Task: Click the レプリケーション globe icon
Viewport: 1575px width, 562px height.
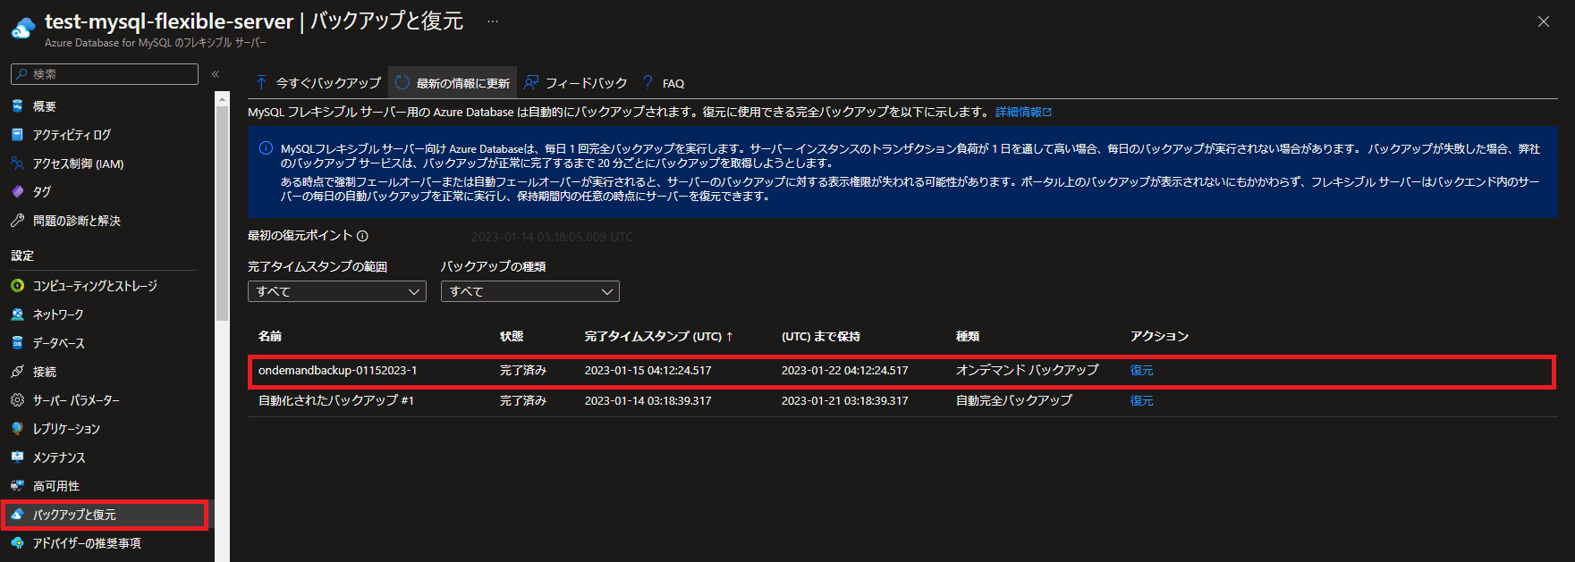Action: (x=17, y=429)
